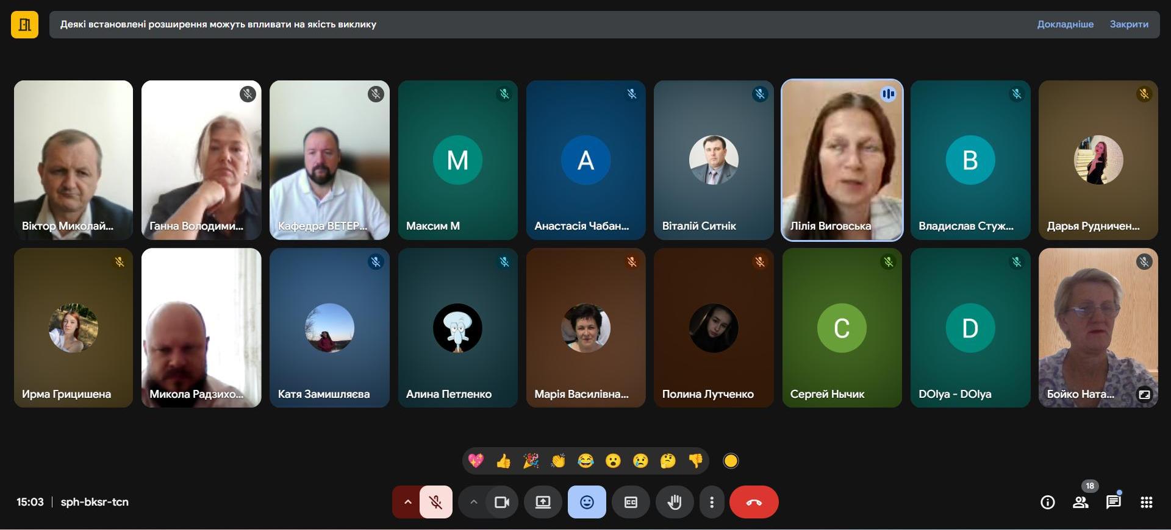Expand video settings arrow
The height and width of the screenshot is (530, 1171).
(x=473, y=502)
